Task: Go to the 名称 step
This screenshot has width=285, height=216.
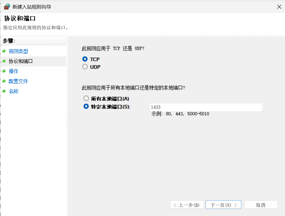Action: [13, 91]
